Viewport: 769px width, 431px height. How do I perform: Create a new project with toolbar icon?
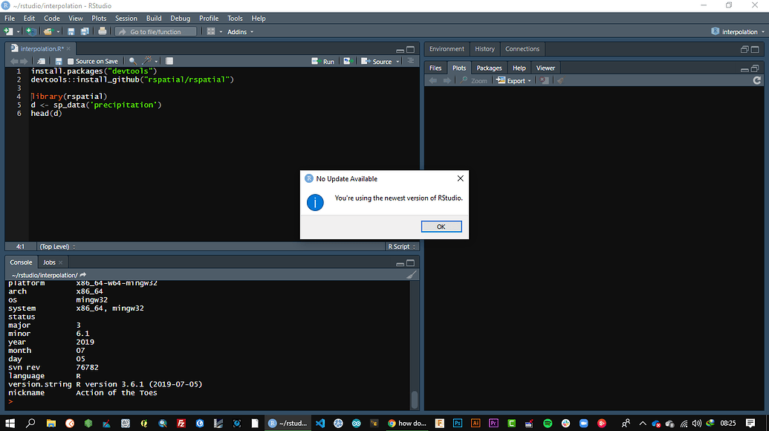pyautogui.click(x=31, y=31)
